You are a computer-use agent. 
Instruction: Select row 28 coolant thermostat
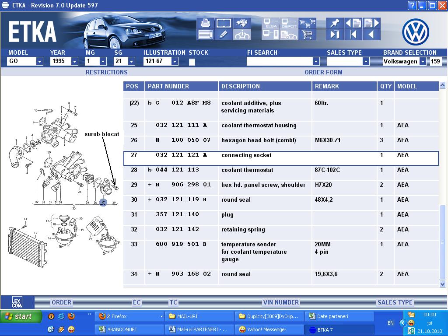click(x=281, y=173)
